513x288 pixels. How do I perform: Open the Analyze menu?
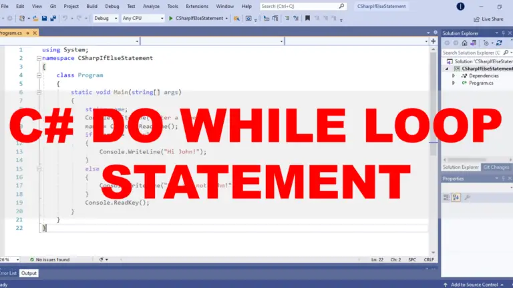pyautogui.click(x=151, y=6)
